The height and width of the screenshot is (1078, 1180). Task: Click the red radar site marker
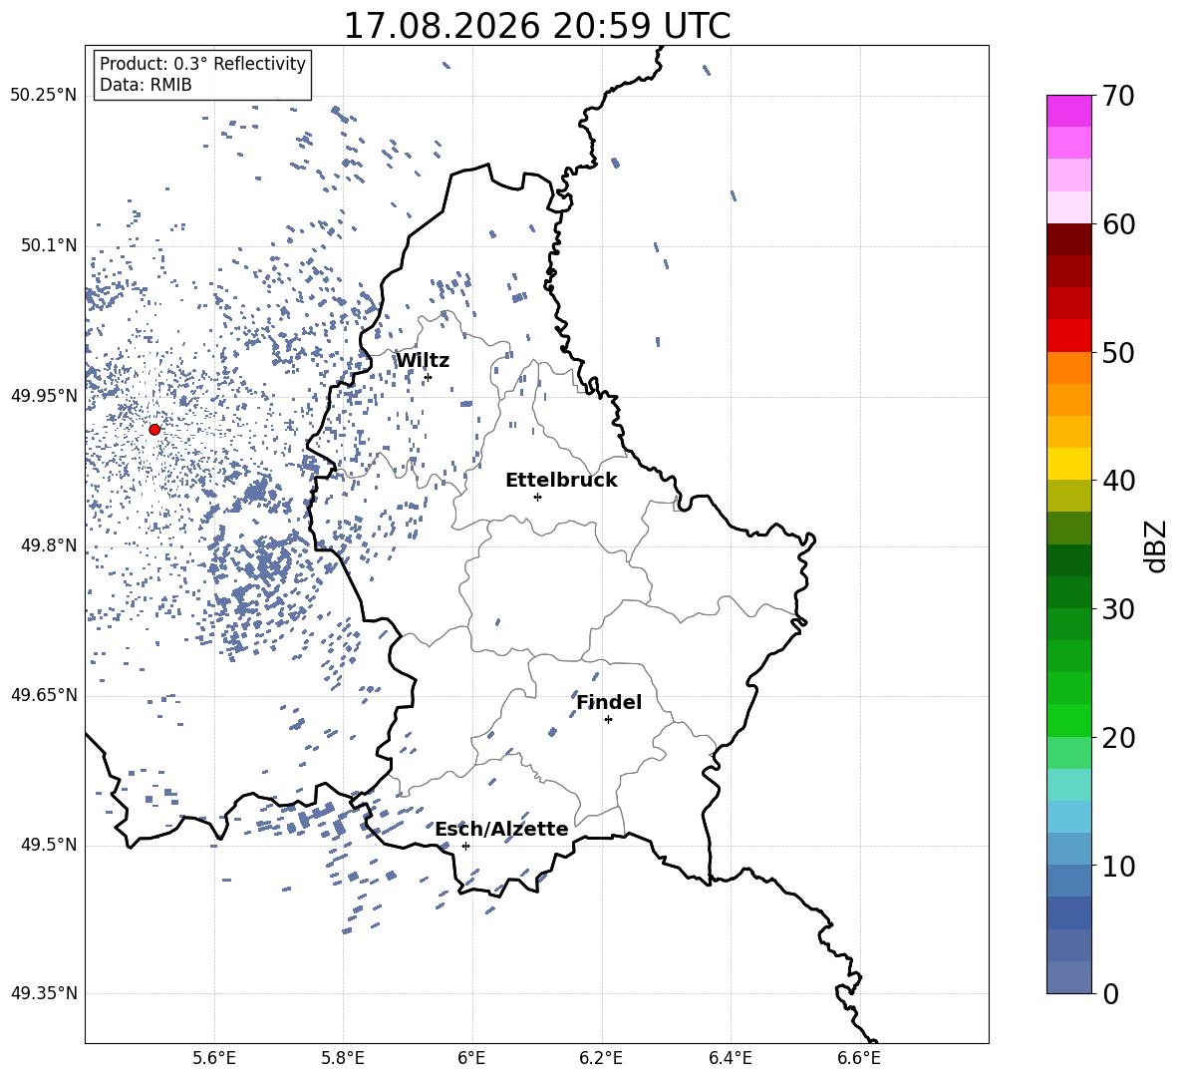tap(154, 430)
